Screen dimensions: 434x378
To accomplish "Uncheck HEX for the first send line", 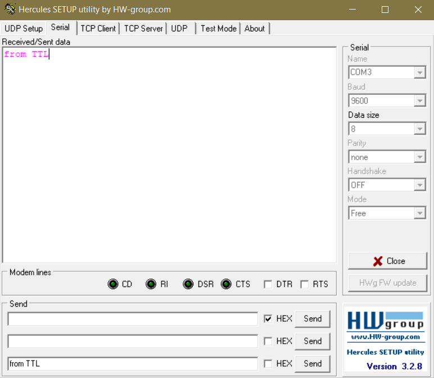I will click(x=268, y=318).
